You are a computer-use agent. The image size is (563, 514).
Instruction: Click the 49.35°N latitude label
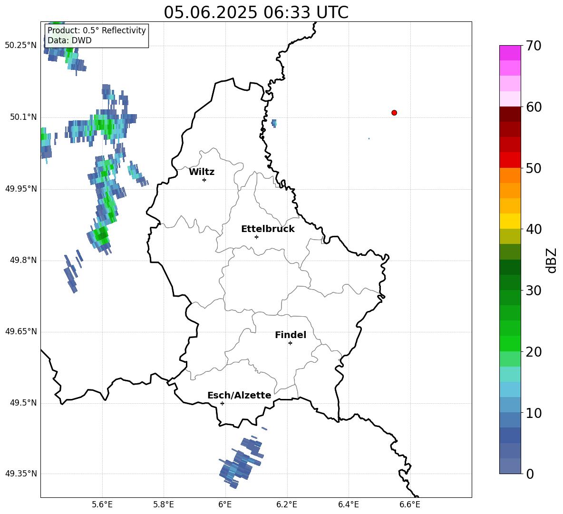[x=21, y=474]
